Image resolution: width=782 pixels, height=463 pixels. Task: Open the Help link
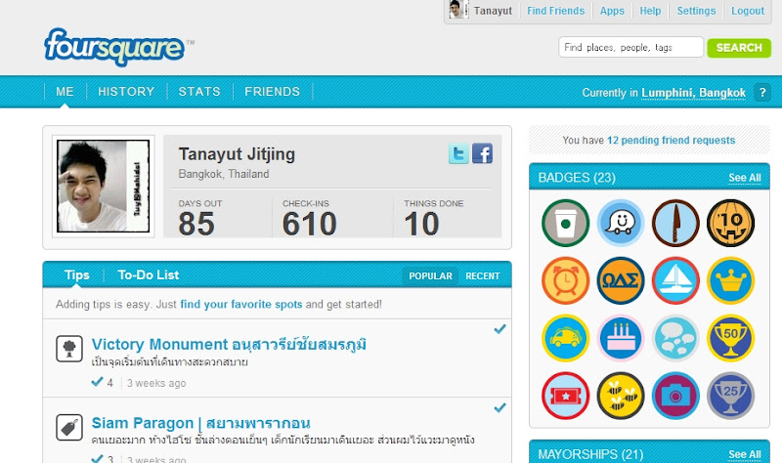650,11
